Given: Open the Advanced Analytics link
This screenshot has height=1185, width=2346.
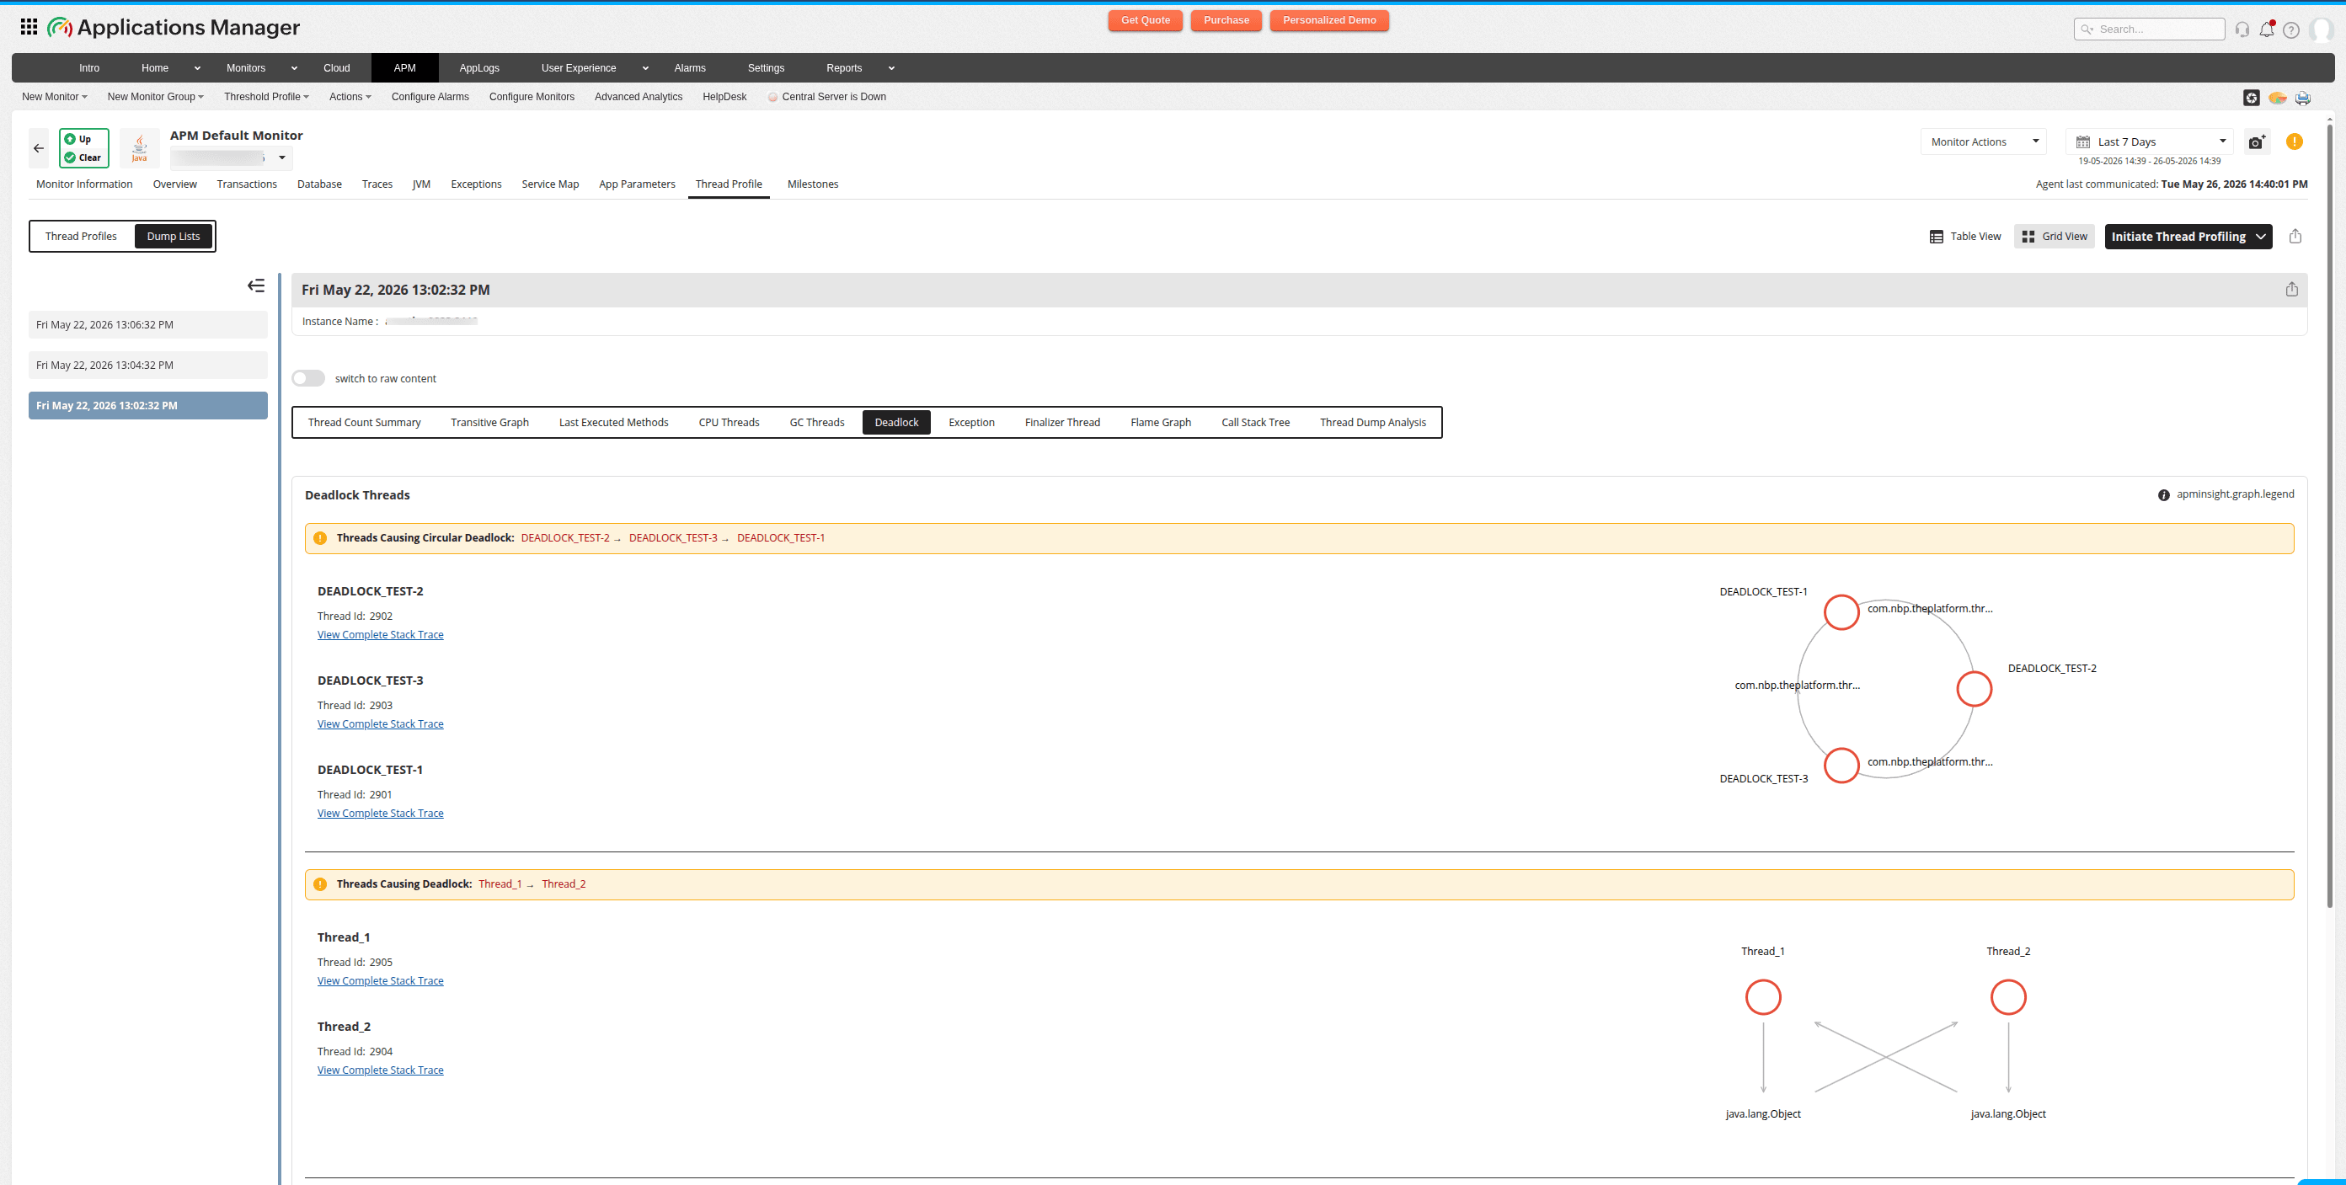Looking at the screenshot, I should (x=639, y=97).
